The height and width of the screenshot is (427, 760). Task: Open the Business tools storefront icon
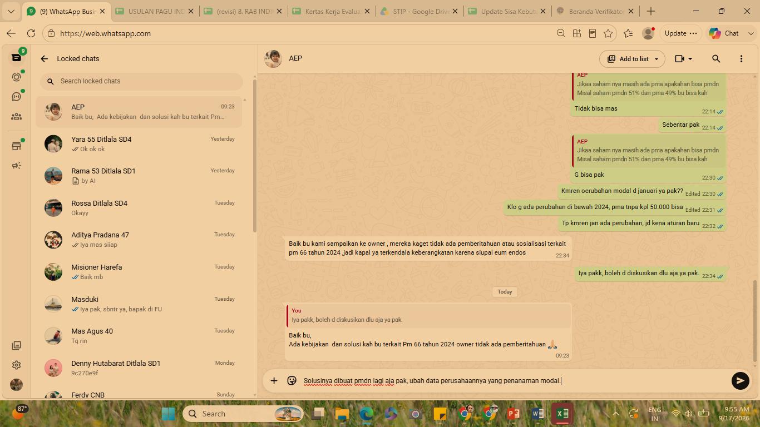pyautogui.click(x=16, y=146)
